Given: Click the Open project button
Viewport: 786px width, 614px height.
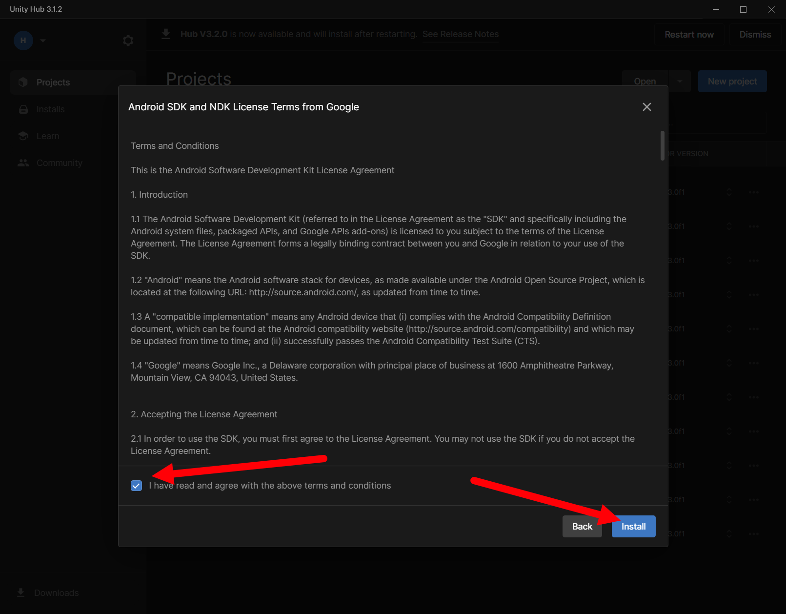Looking at the screenshot, I should pos(645,82).
